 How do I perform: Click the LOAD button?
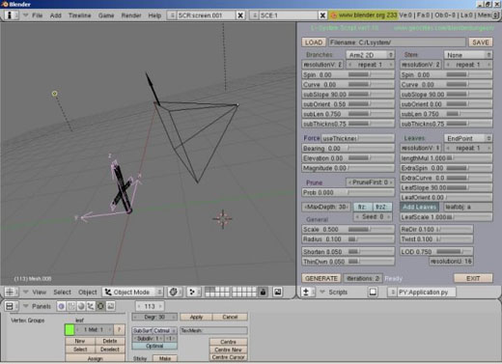point(314,42)
